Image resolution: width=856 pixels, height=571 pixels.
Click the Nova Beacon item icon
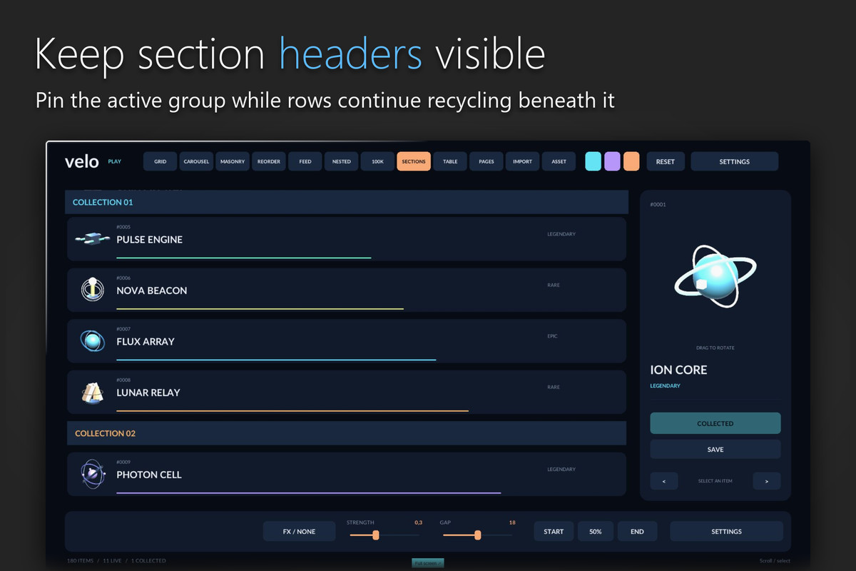[x=92, y=290]
